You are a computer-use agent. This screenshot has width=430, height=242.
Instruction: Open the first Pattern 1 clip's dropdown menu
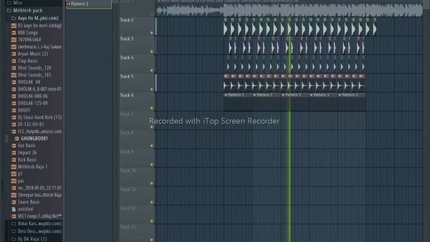[x=226, y=95]
